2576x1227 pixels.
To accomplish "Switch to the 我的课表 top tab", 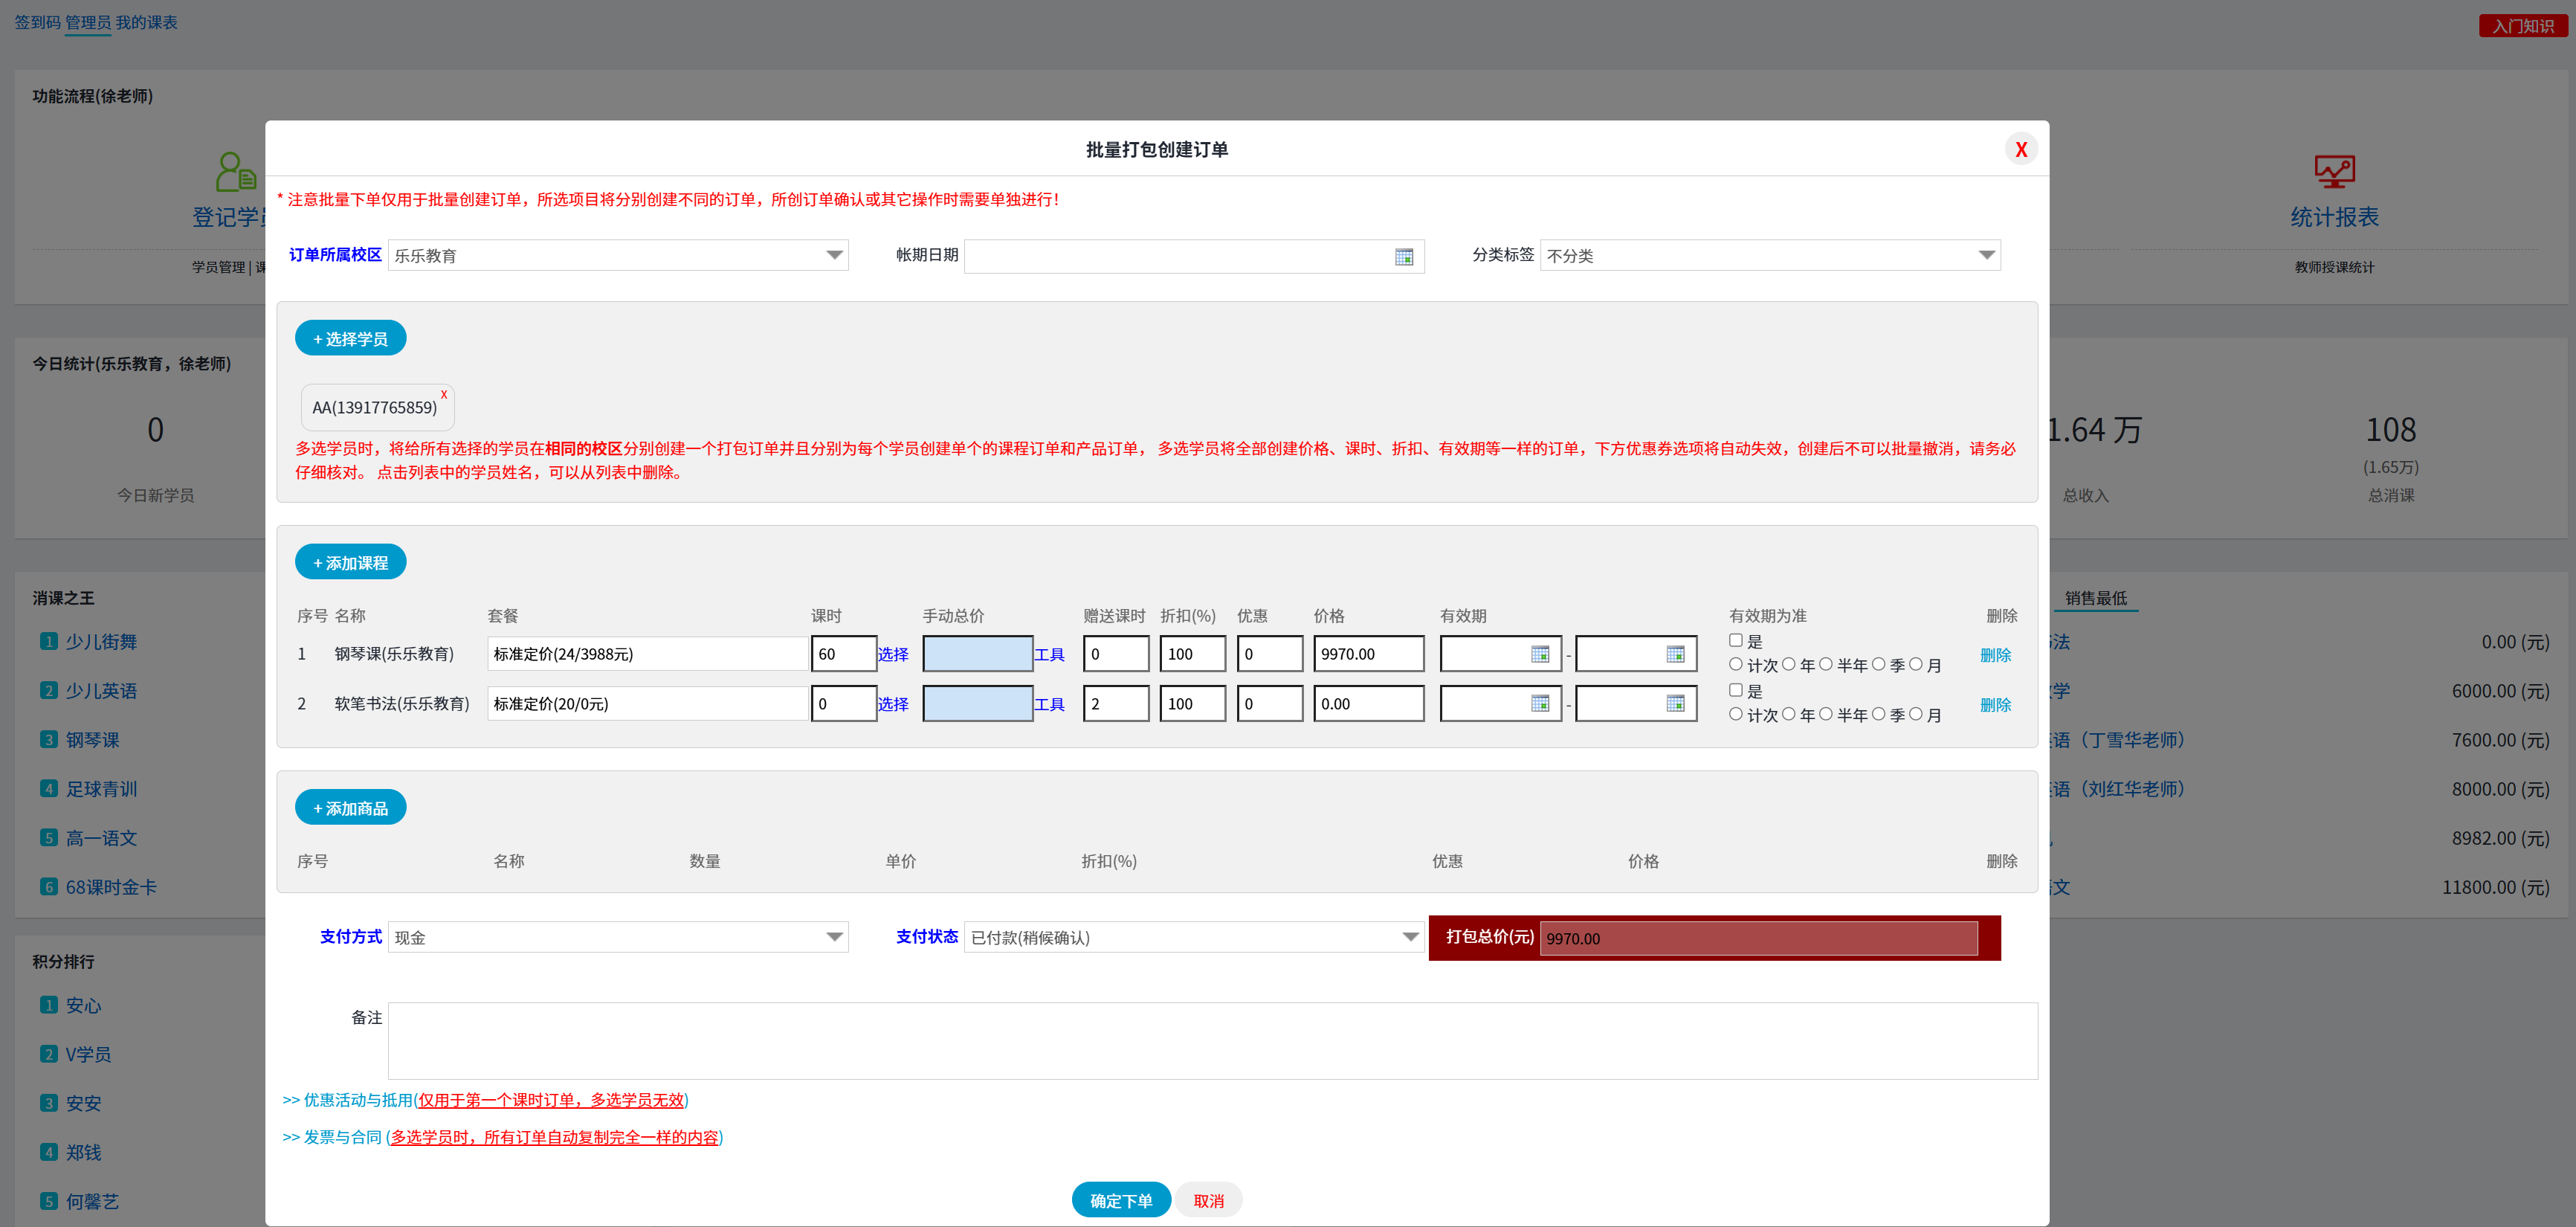I will 146,22.
